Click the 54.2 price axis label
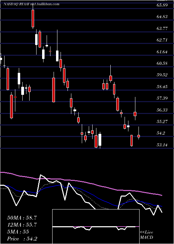The height and width of the screenshot is (244, 174). tap(161, 133)
